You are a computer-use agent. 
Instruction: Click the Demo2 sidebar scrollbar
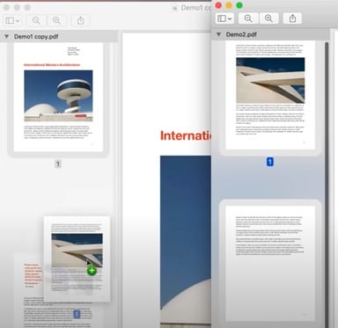coord(327,185)
